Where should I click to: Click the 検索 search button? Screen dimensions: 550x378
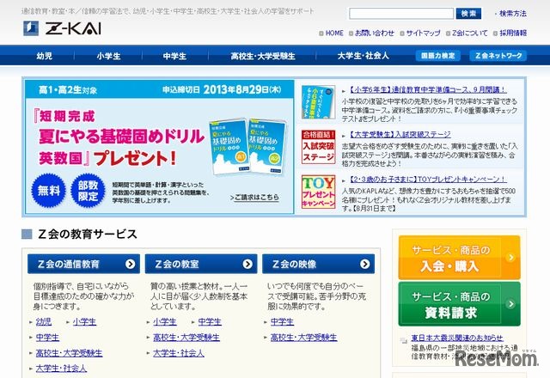click(468, 14)
